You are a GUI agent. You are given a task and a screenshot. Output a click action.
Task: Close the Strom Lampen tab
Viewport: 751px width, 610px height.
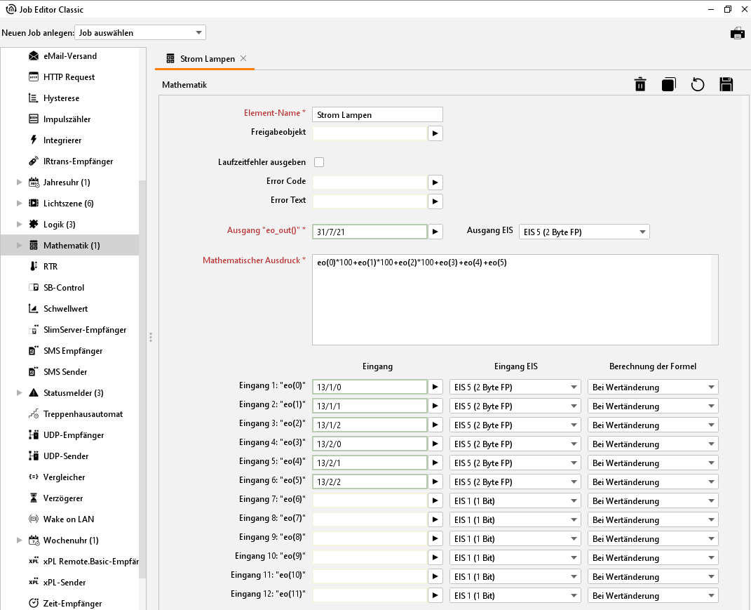click(x=243, y=58)
